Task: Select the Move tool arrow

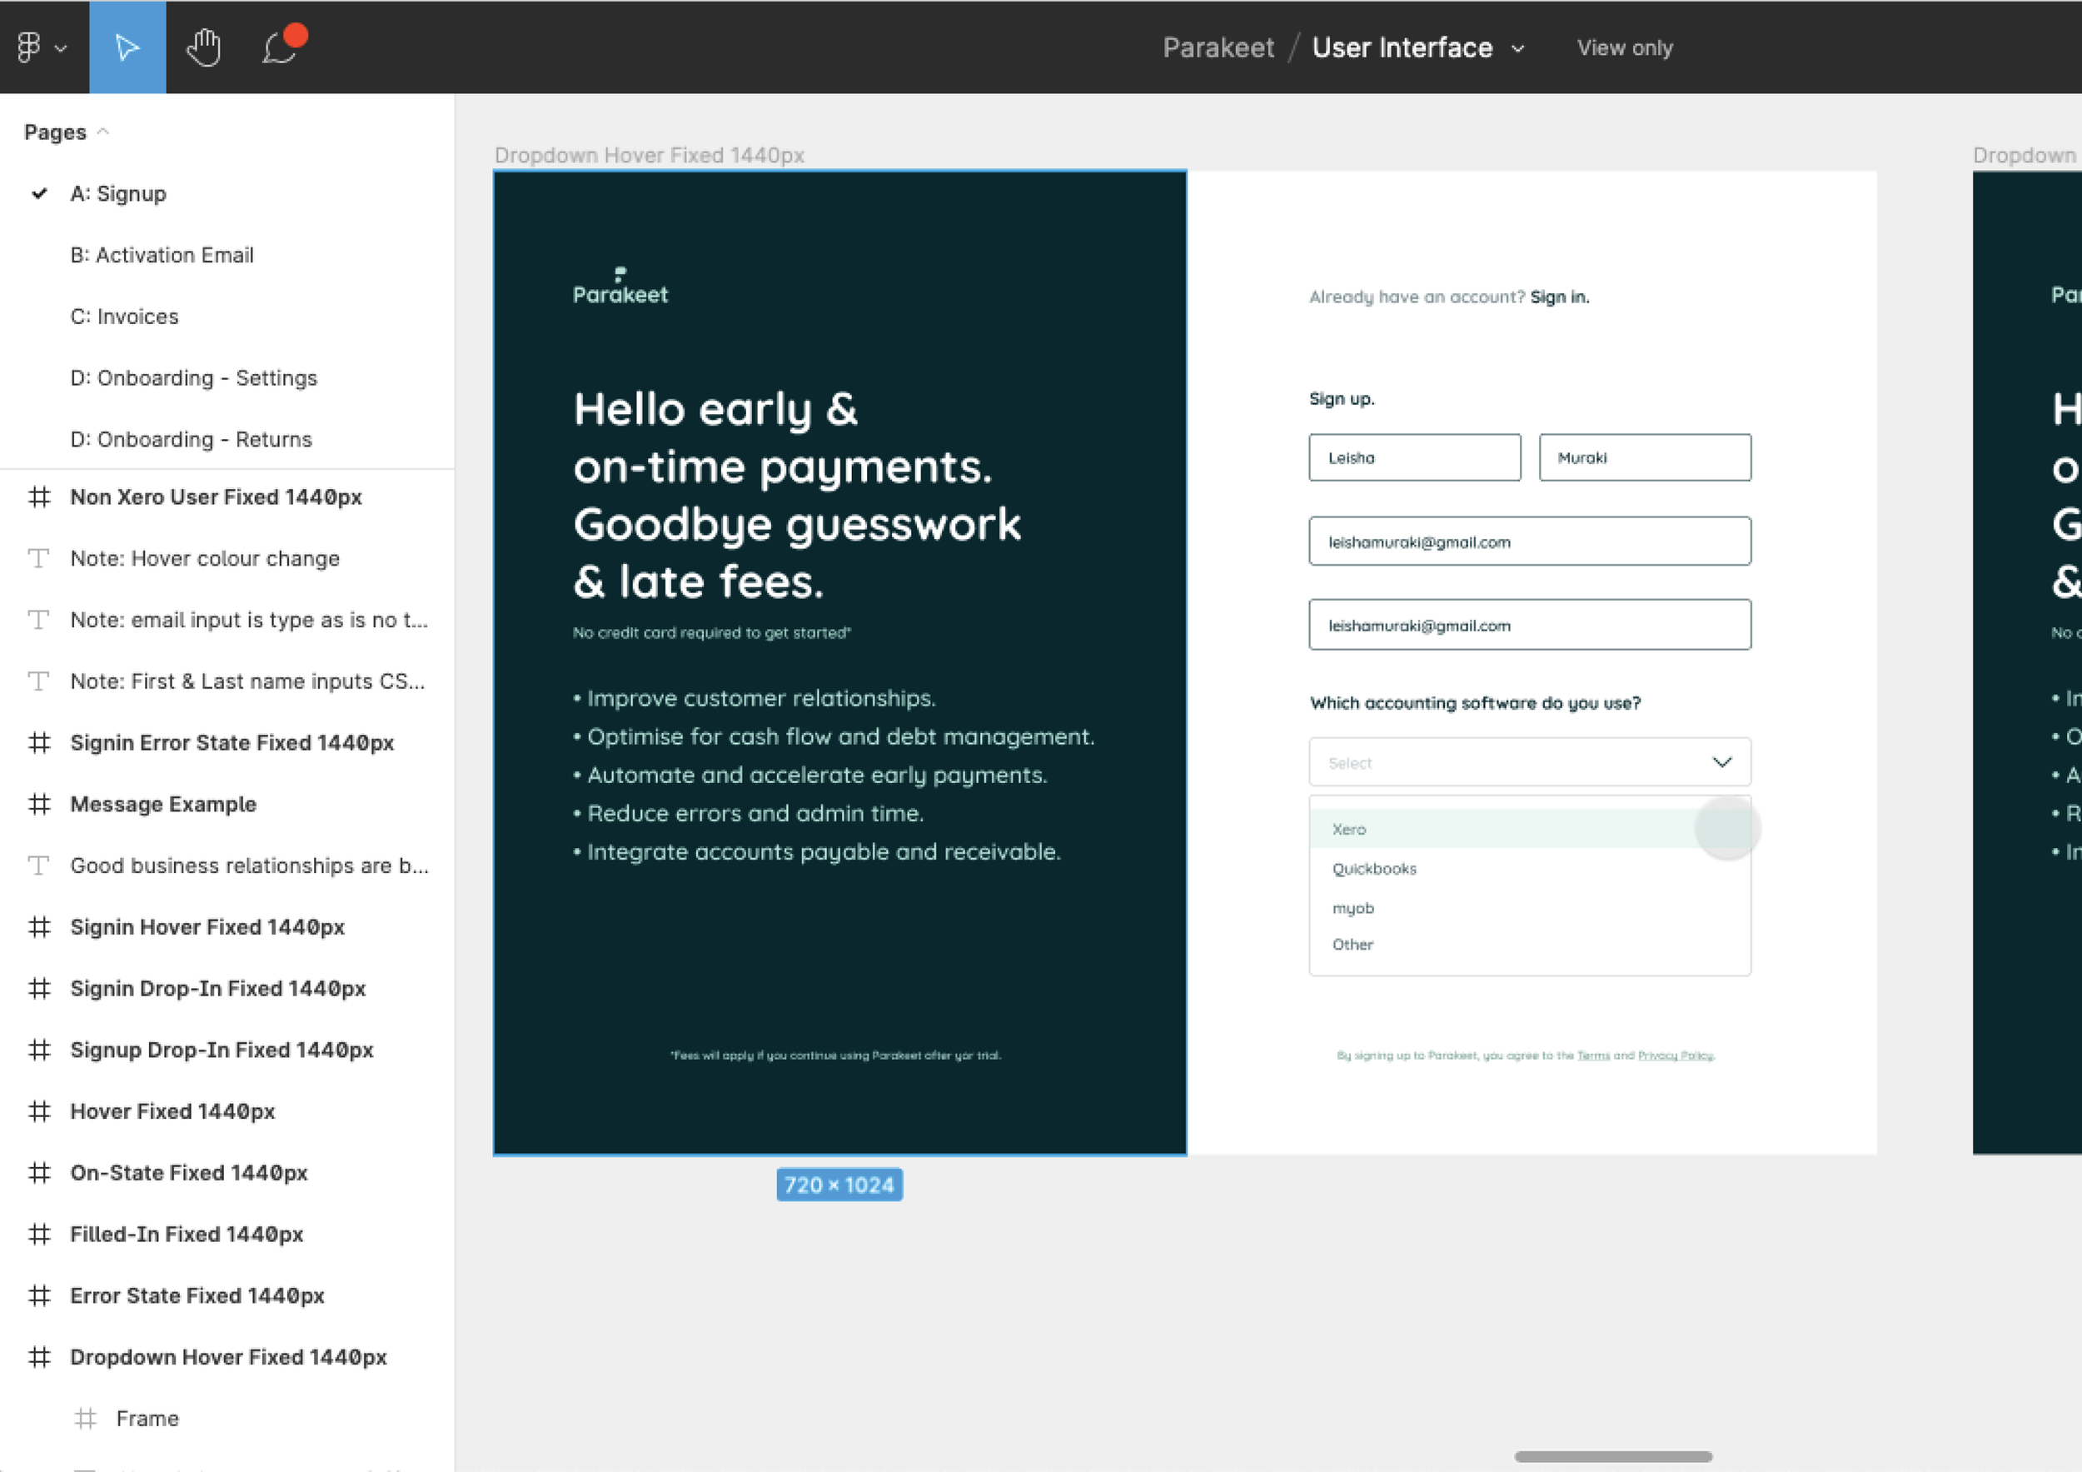Action: pos(127,47)
